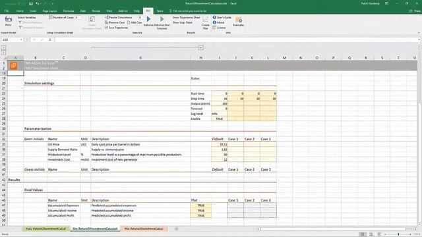The width and height of the screenshot is (422, 237).
Task: Select the Investment Cost name cell
Action: coord(63,159)
